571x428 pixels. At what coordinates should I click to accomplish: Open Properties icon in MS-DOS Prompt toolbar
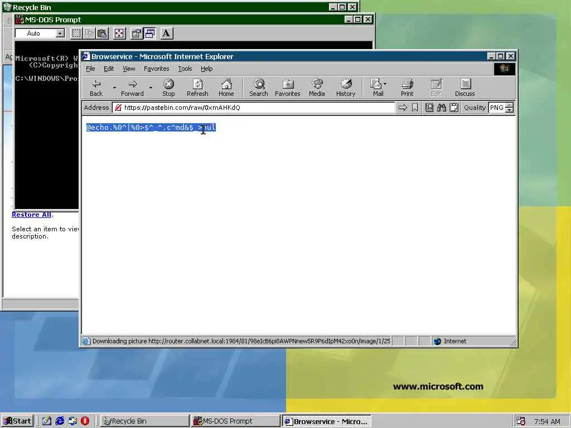tap(136, 33)
